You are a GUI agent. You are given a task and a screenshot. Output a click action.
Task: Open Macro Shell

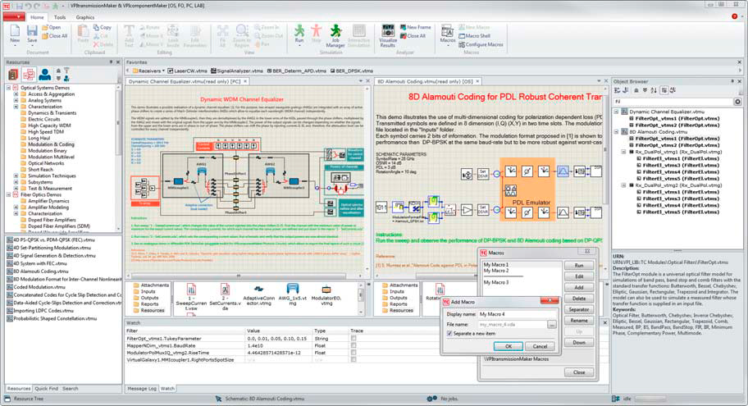tap(475, 36)
